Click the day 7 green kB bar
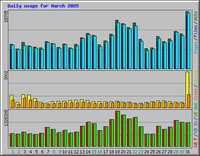The width and height of the screenshot is (200, 156). point(48,137)
